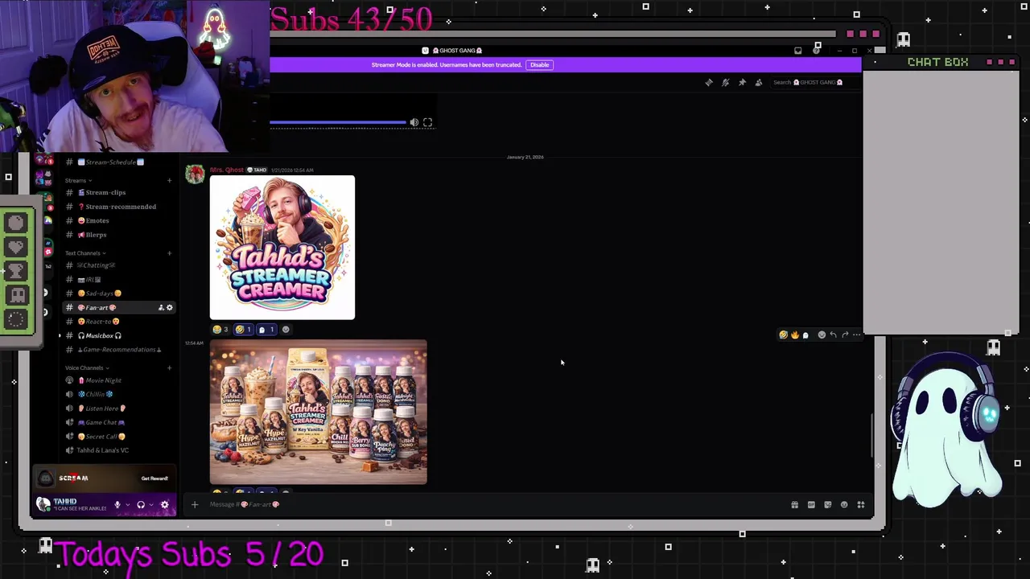The width and height of the screenshot is (1030, 579).
Task: Open user settings gear icon
Action: pos(164,505)
